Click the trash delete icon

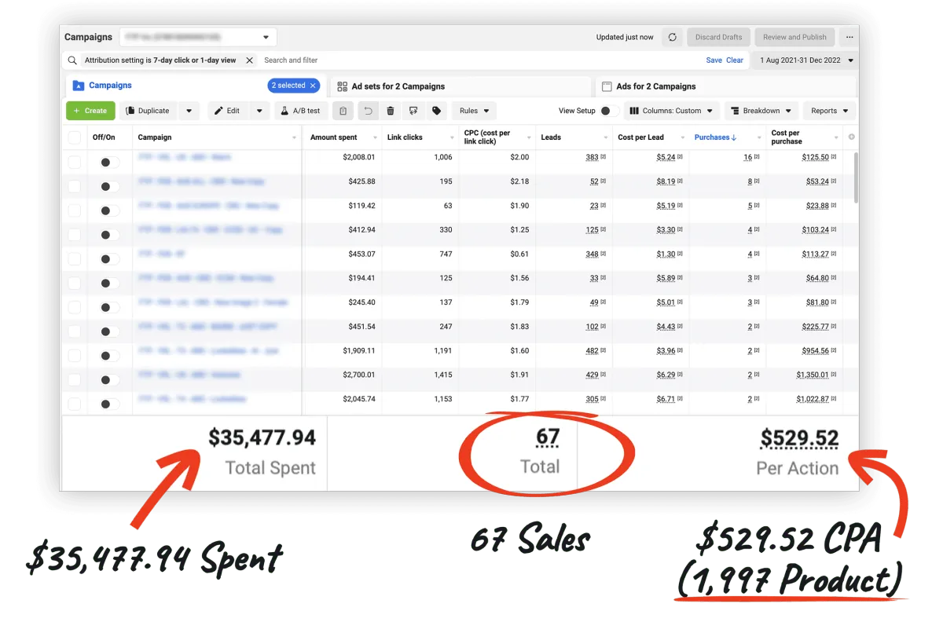[x=391, y=111]
